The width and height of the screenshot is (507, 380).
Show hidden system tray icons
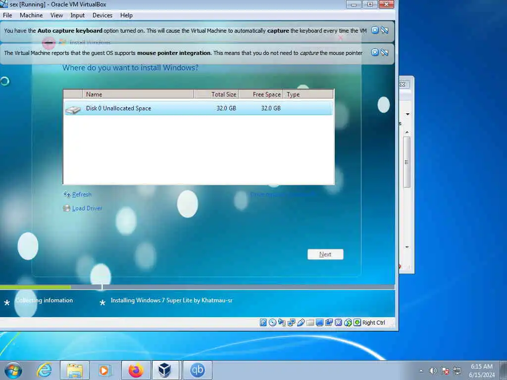421,371
